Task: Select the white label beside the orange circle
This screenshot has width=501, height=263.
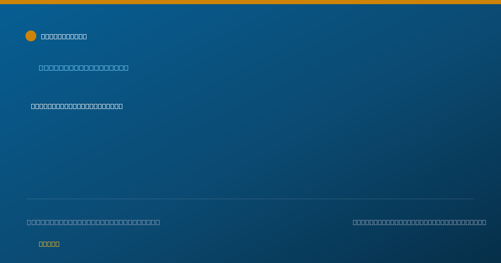Action: point(64,36)
